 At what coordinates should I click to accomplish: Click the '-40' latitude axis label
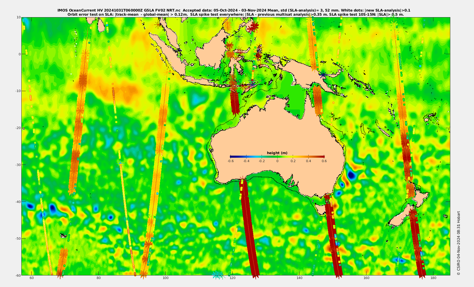18,201
